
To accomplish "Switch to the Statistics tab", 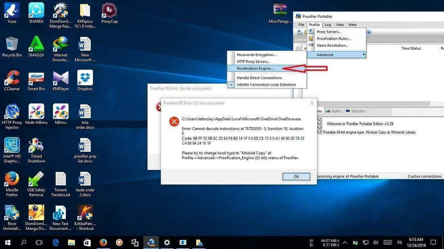I will click(356, 111).
